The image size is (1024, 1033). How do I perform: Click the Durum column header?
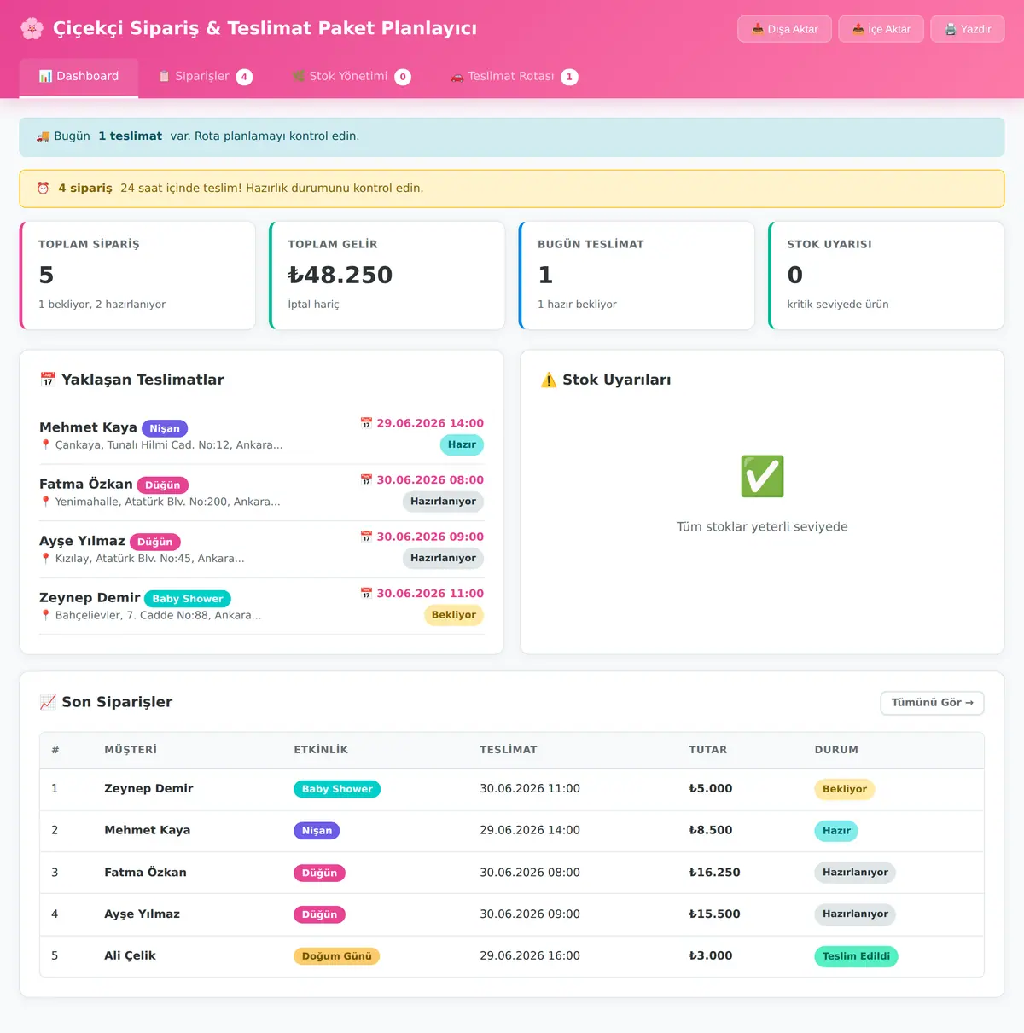point(836,750)
